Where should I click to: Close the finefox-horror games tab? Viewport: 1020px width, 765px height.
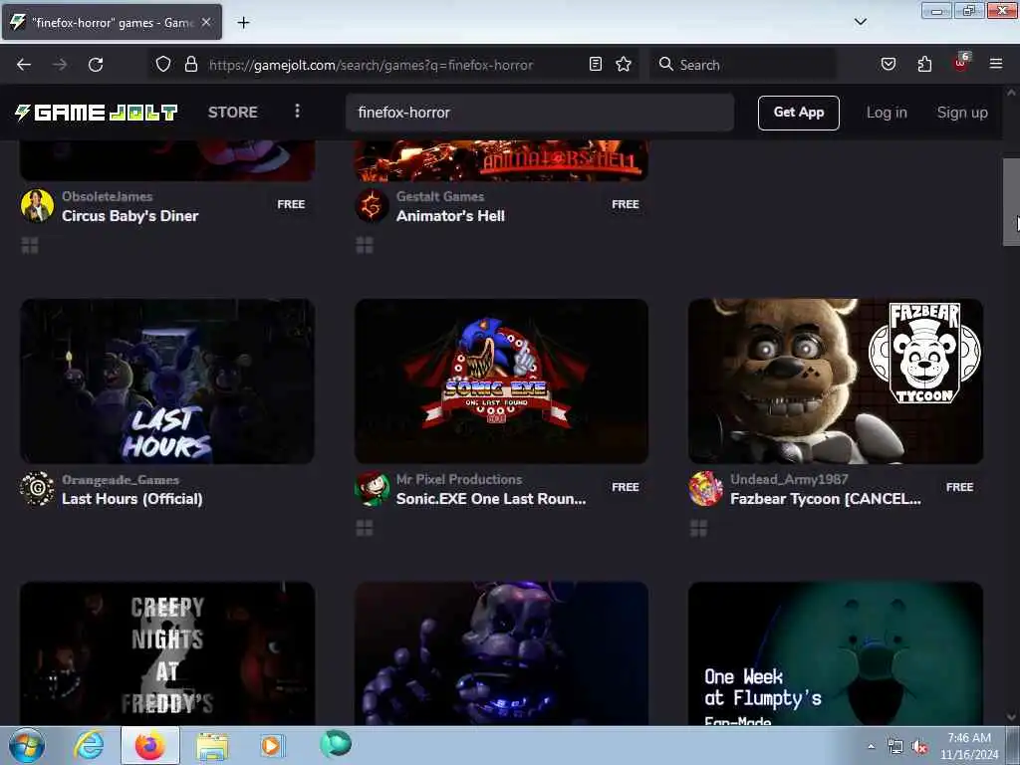coord(205,22)
